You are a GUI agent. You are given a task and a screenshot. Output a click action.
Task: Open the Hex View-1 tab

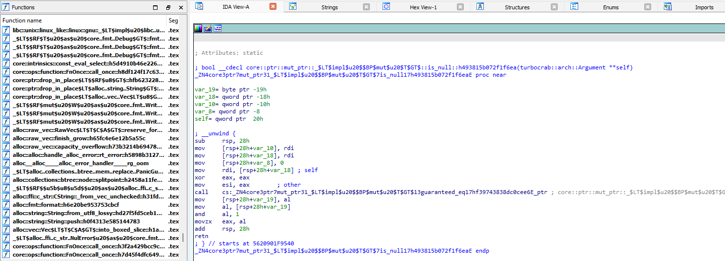(423, 7)
